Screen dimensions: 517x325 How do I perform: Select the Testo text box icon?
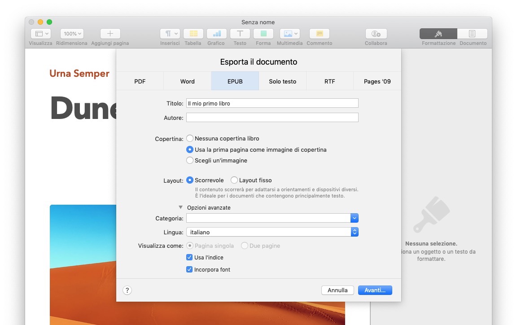point(240,34)
